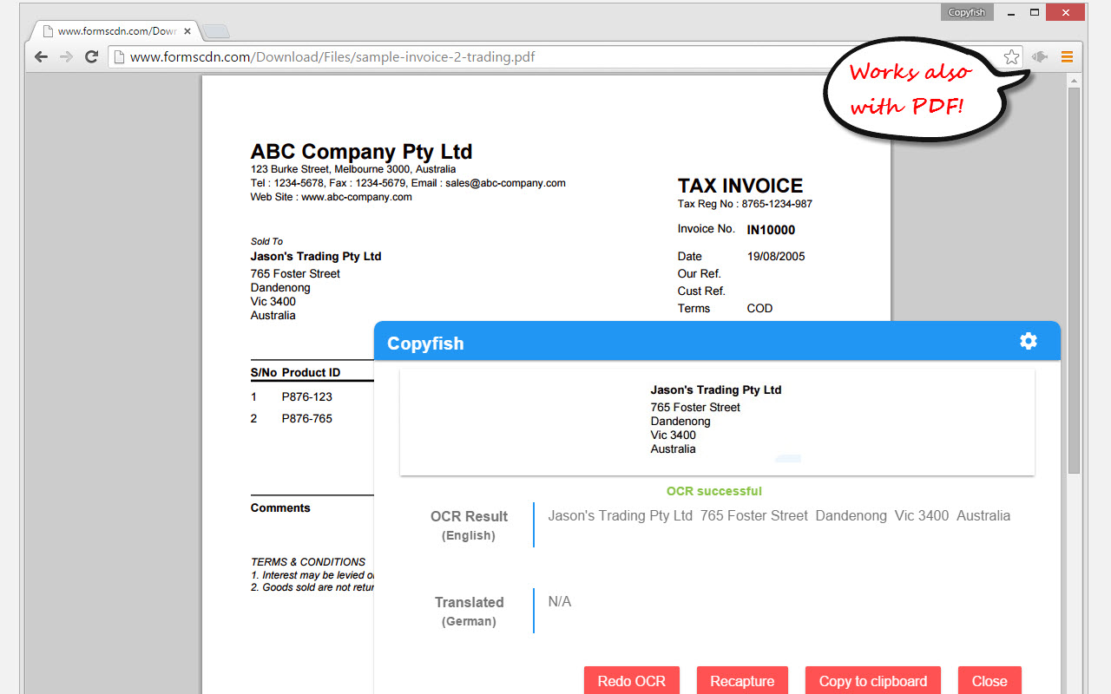
Task: Click Copy to clipboard button
Action: click(873, 681)
